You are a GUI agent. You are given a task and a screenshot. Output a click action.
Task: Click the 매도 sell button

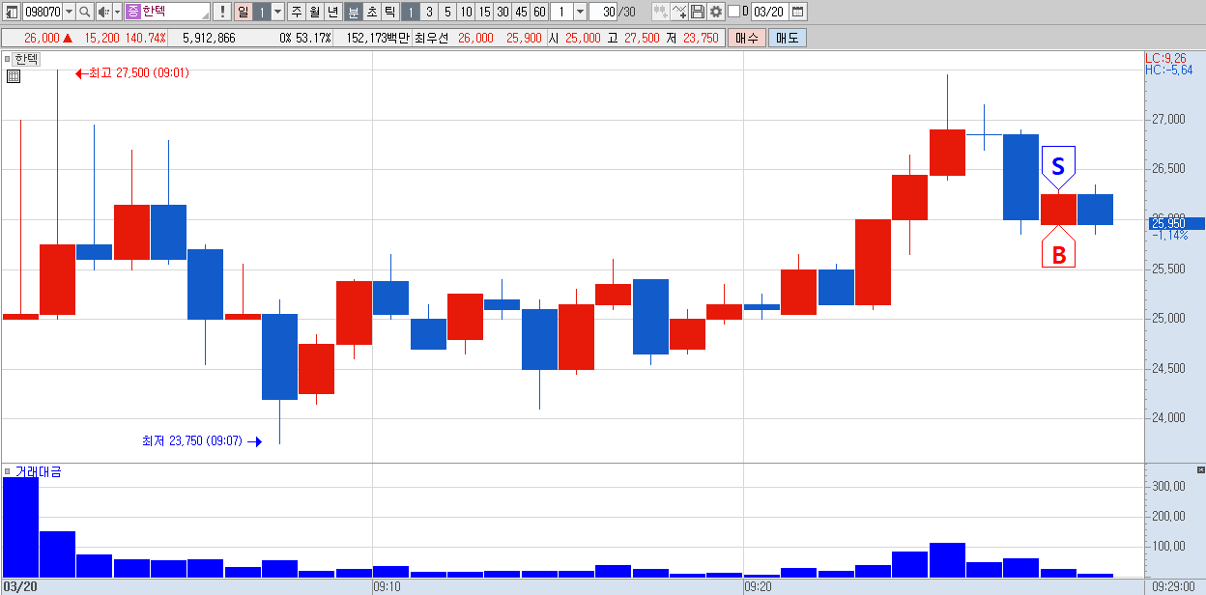coord(788,38)
